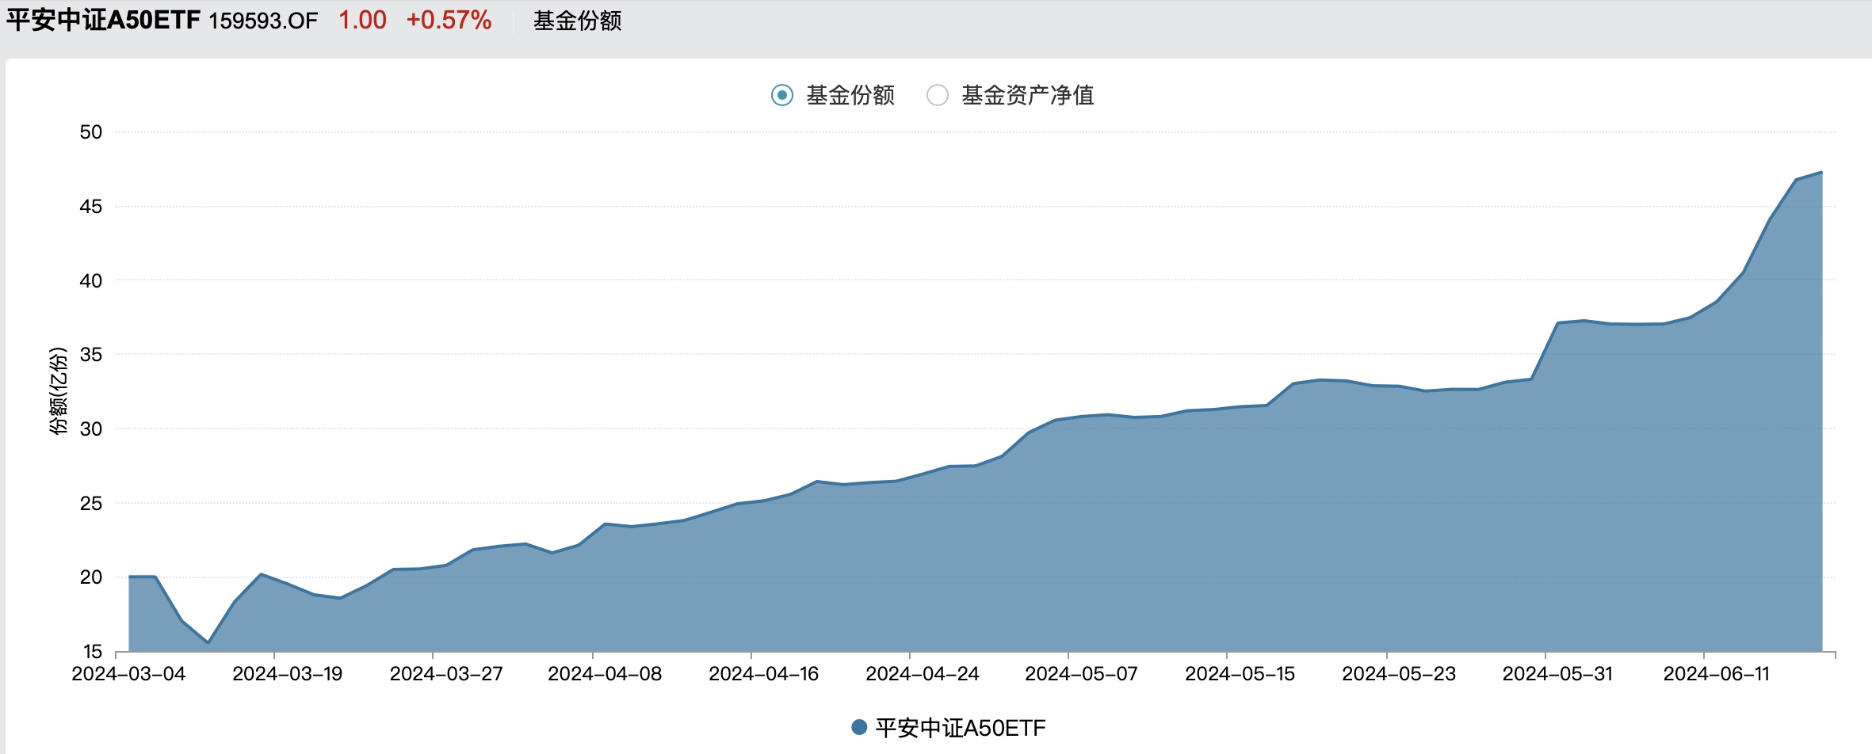Click the 2024-06-11 axis date label
The width and height of the screenshot is (1872, 754).
[x=1716, y=674]
